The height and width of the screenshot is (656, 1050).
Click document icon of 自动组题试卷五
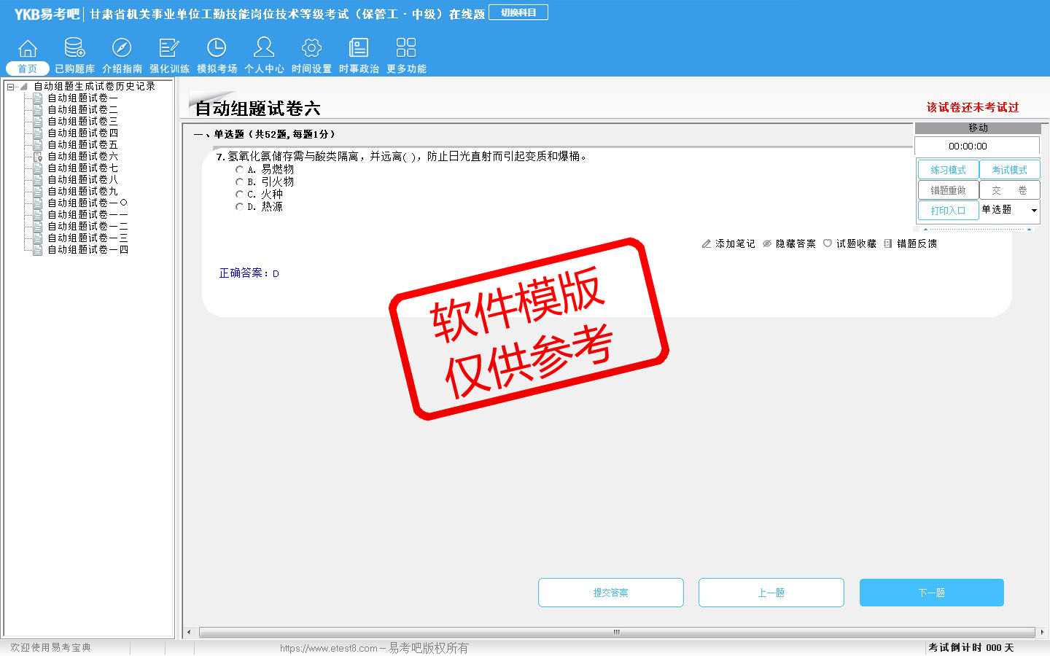[38, 144]
